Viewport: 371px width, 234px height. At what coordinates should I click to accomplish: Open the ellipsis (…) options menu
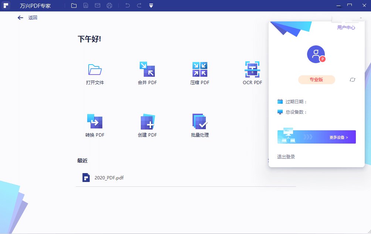[x=361, y=17]
